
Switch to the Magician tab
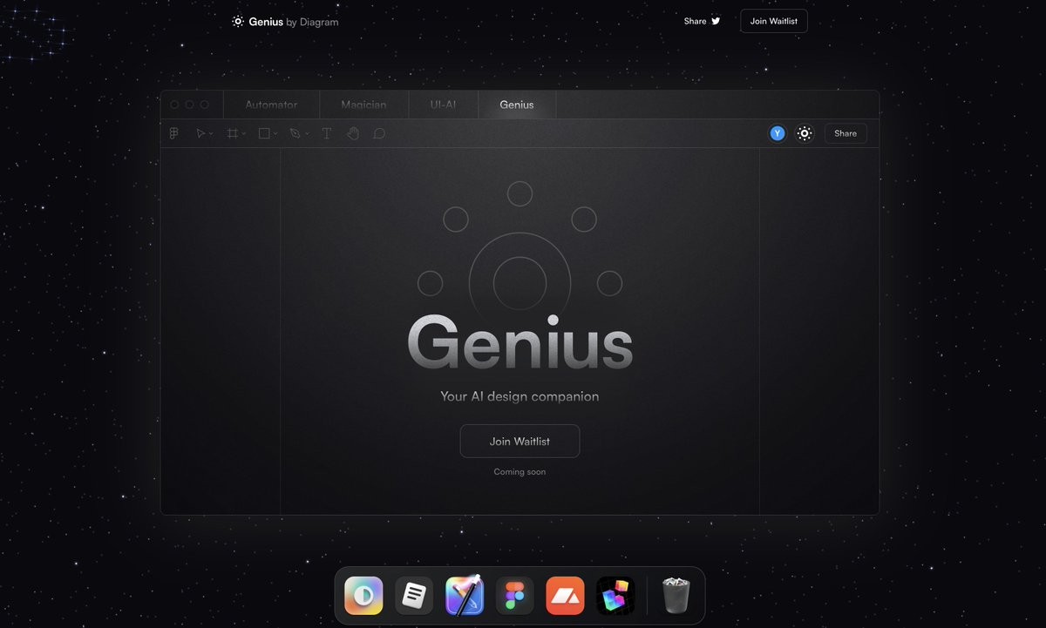(x=363, y=105)
